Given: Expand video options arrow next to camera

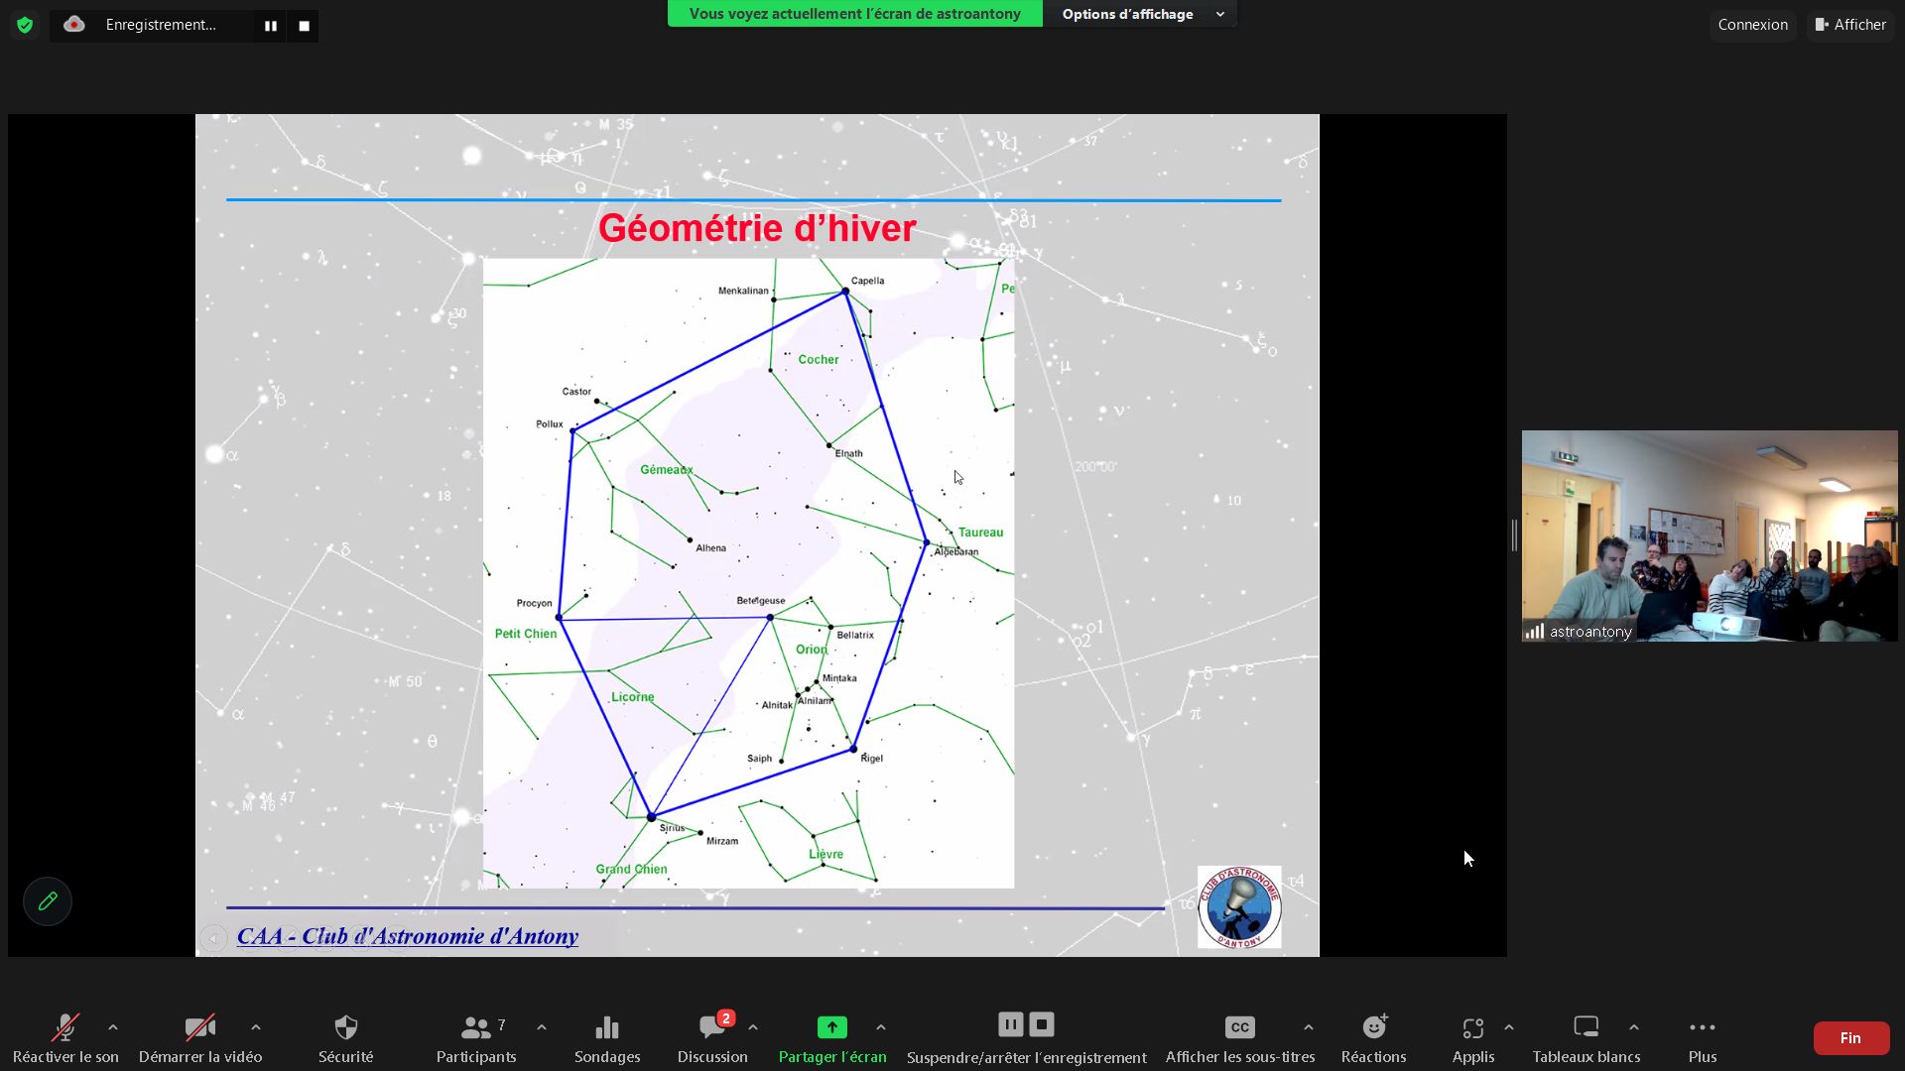Looking at the screenshot, I should (x=256, y=1027).
